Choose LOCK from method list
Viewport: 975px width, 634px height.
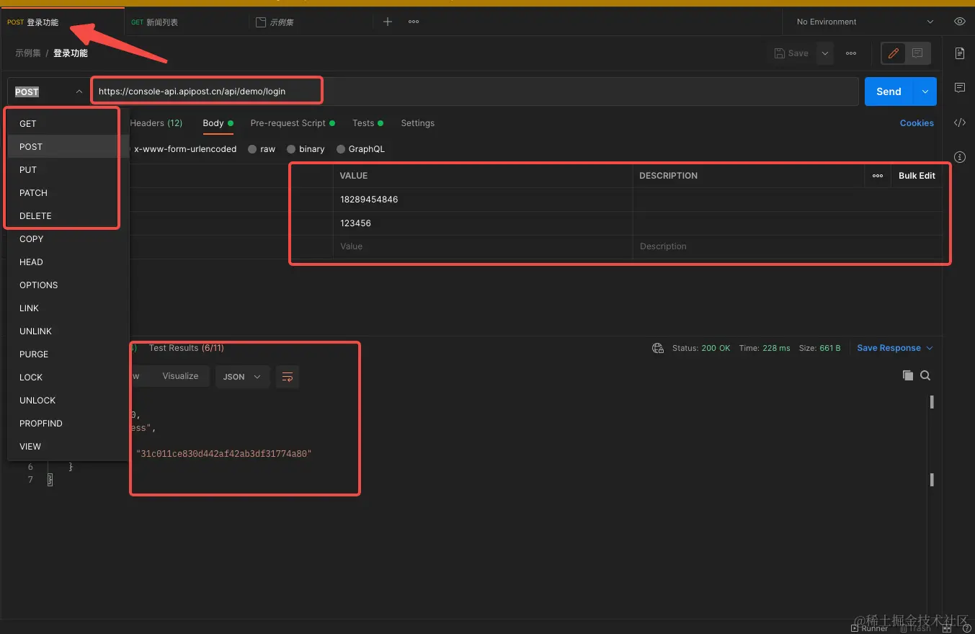[x=68, y=378]
